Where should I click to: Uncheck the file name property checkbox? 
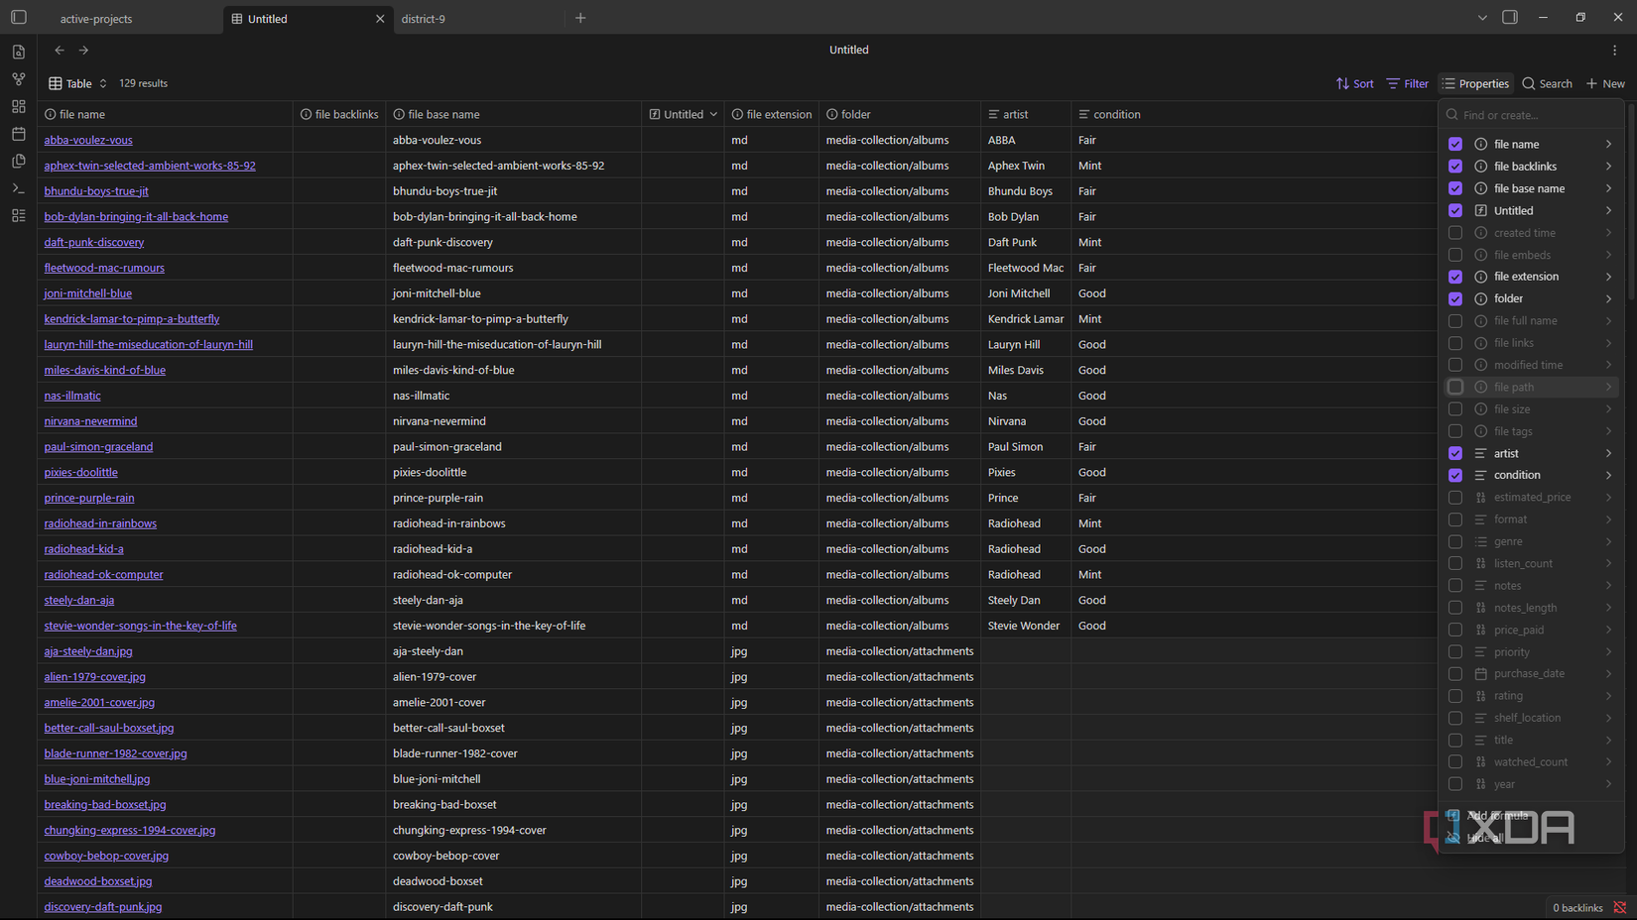point(1455,144)
